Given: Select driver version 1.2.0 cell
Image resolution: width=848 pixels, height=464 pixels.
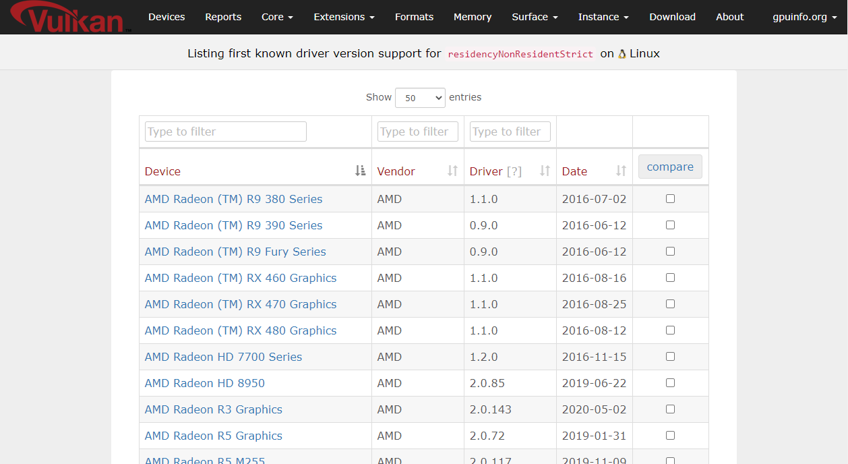Looking at the screenshot, I should [x=510, y=357].
